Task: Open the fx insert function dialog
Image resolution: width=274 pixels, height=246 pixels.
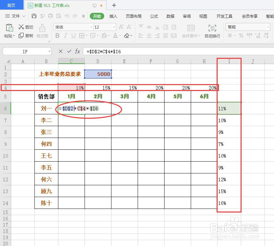Action: 77,51
